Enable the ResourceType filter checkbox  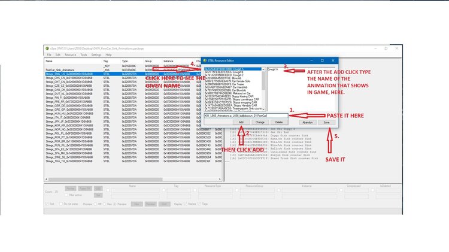(x=195, y=190)
